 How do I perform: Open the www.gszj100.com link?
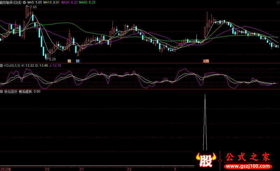point(248,166)
